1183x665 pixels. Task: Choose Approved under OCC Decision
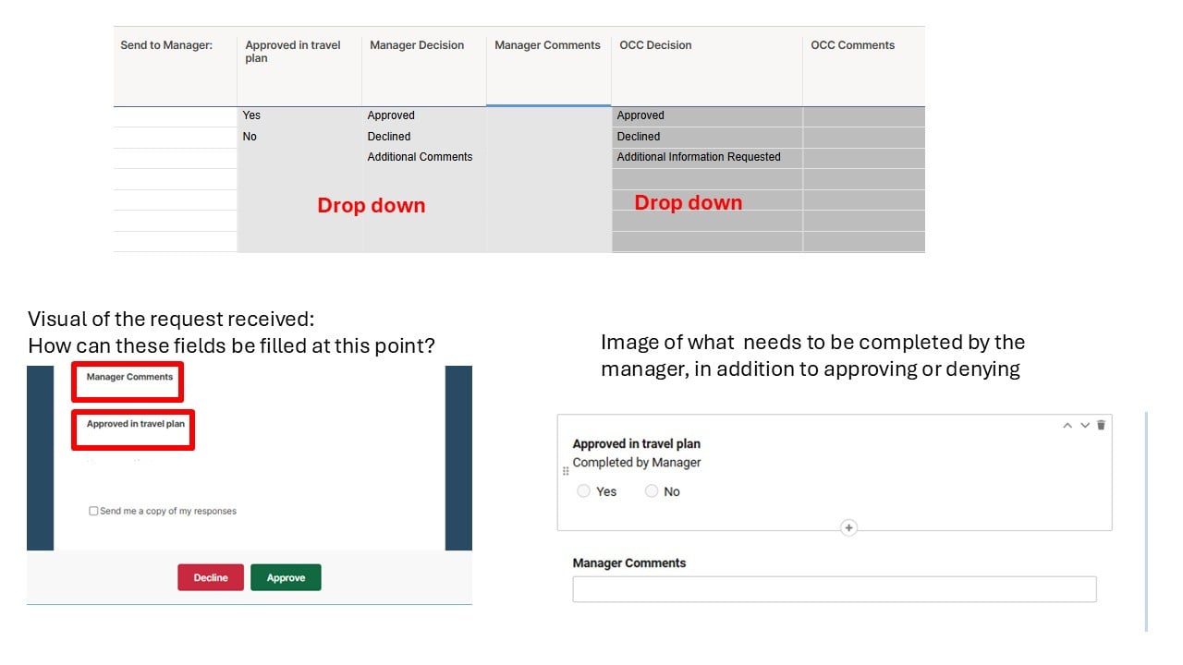(x=640, y=115)
